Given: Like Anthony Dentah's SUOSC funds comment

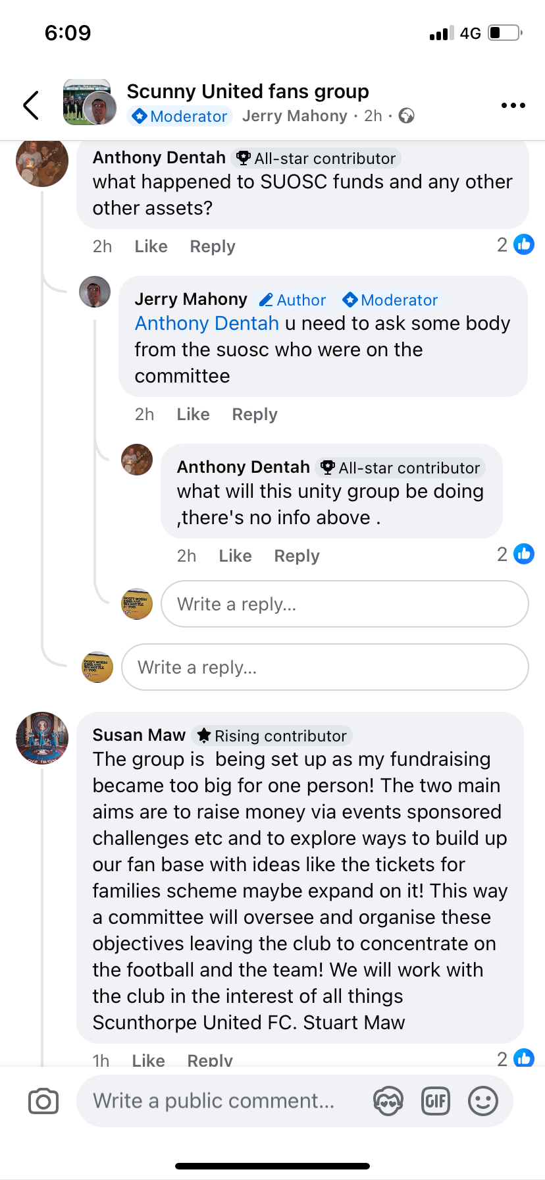Looking at the screenshot, I should pyautogui.click(x=151, y=246).
